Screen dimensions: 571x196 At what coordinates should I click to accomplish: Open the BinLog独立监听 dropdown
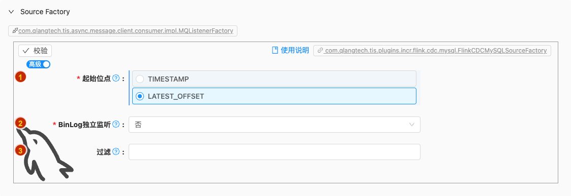pos(274,125)
